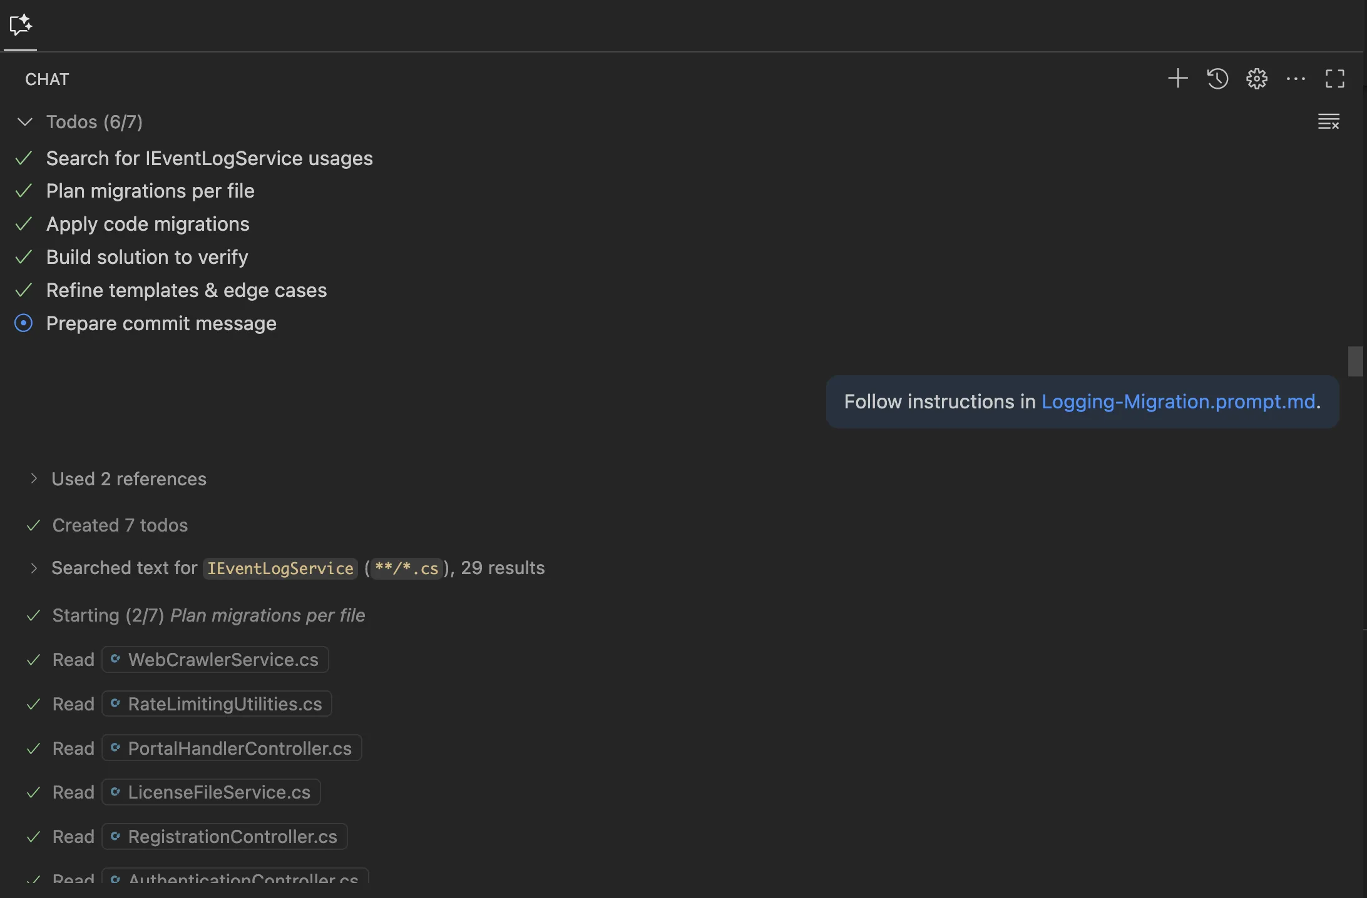Open the chat configure settings gear
Screen dimensions: 1367x898
(x=1257, y=79)
